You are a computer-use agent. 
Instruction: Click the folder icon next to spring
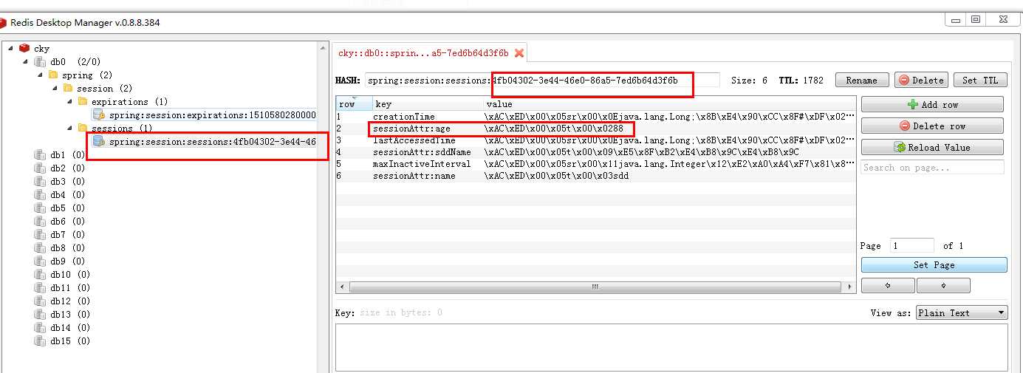(53, 75)
